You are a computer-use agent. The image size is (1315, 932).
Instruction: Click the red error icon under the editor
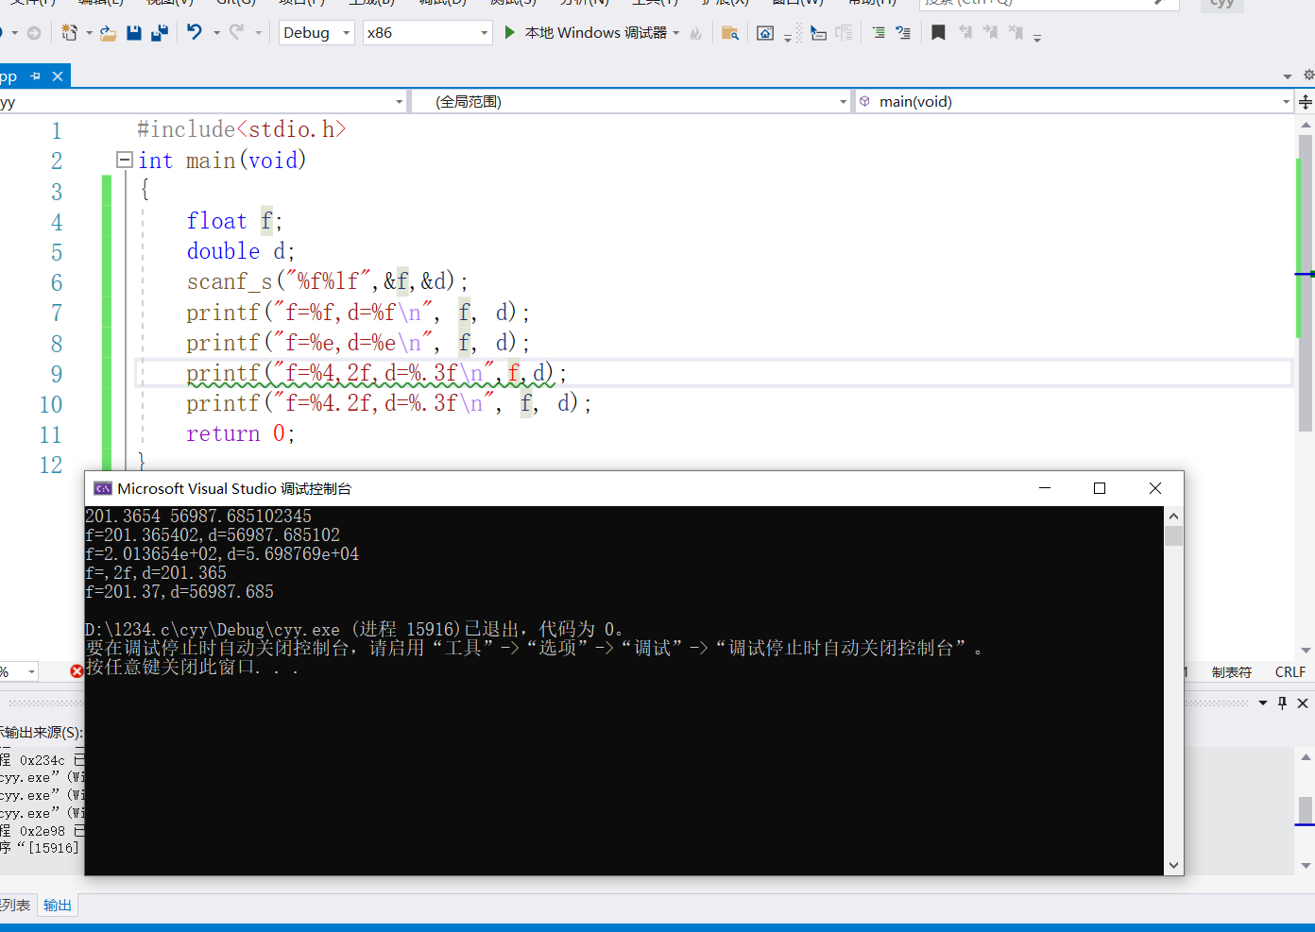click(x=77, y=671)
